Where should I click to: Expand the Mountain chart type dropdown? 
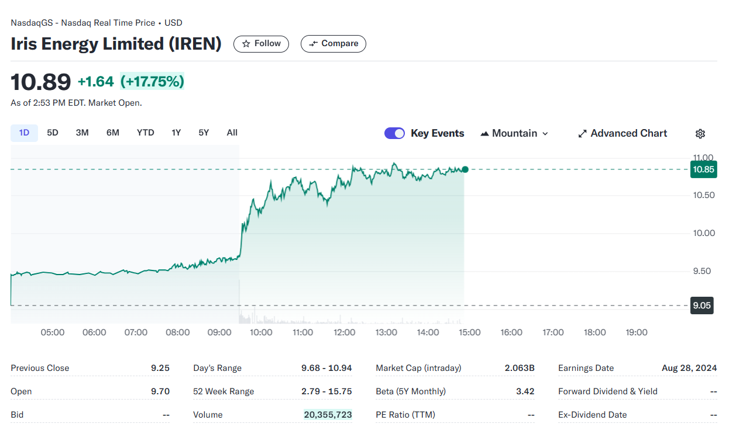(x=514, y=133)
